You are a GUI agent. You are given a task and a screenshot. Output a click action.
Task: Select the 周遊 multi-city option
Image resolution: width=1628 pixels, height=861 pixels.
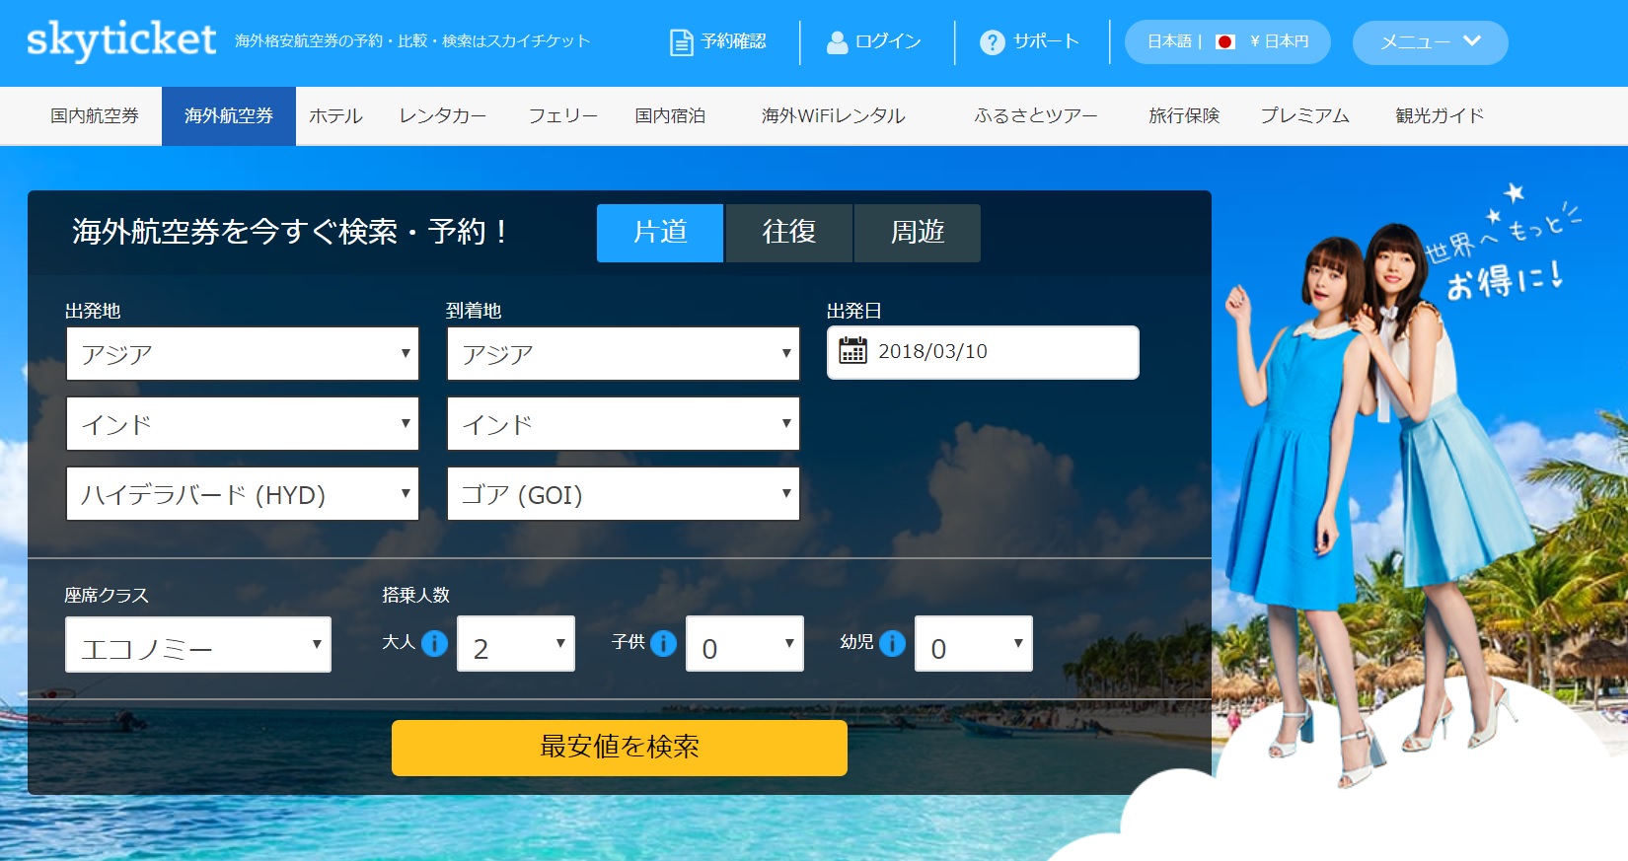click(x=918, y=233)
